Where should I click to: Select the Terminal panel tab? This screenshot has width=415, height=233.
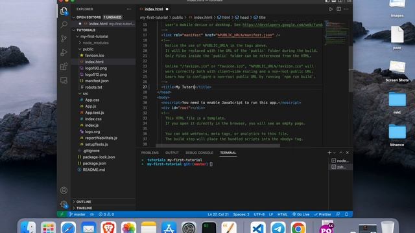coord(228,153)
